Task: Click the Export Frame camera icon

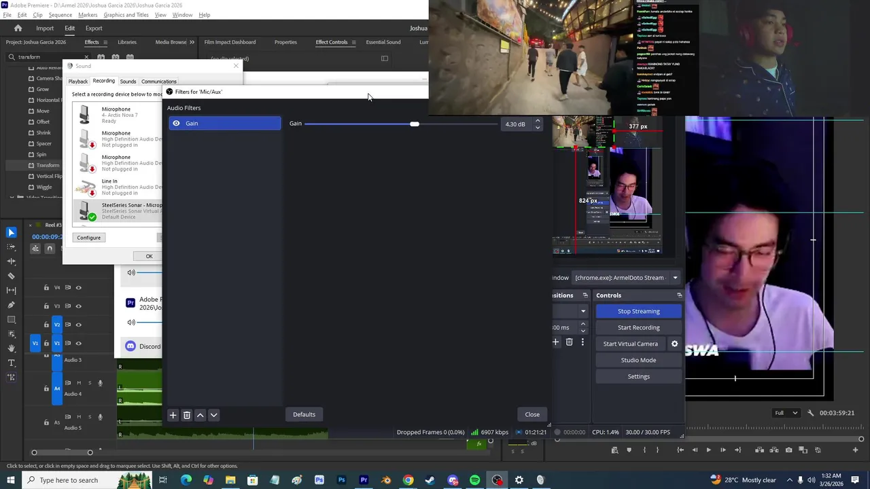Action: pyautogui.click(x=788, y=450)
